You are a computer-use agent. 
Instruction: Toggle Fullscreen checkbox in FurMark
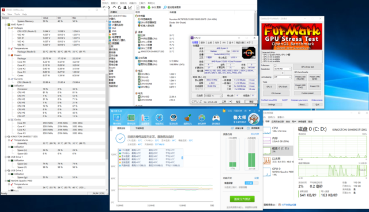(x=275, y=65)
